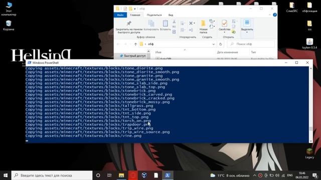Sort files by Тип column header
Screen dimensions: 321x180
pyautogui.click(x=253, y=52)
